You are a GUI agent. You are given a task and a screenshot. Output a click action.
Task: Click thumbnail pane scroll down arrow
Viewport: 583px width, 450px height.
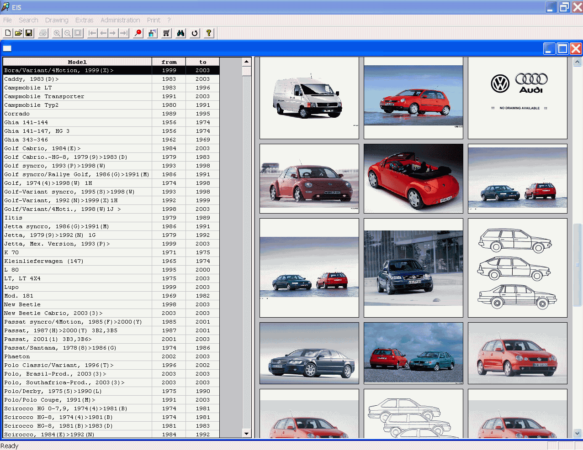click(x=577, y=433)
